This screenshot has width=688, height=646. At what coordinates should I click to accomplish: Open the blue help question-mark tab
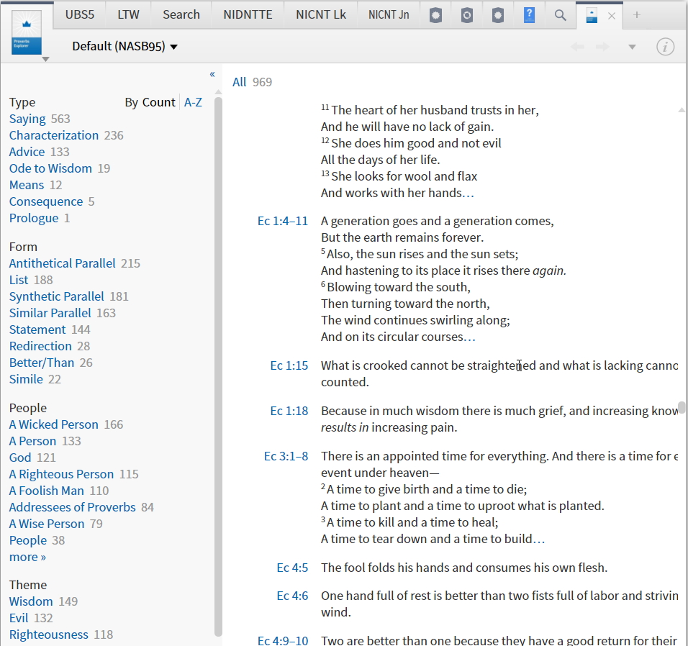coord(529,15)
